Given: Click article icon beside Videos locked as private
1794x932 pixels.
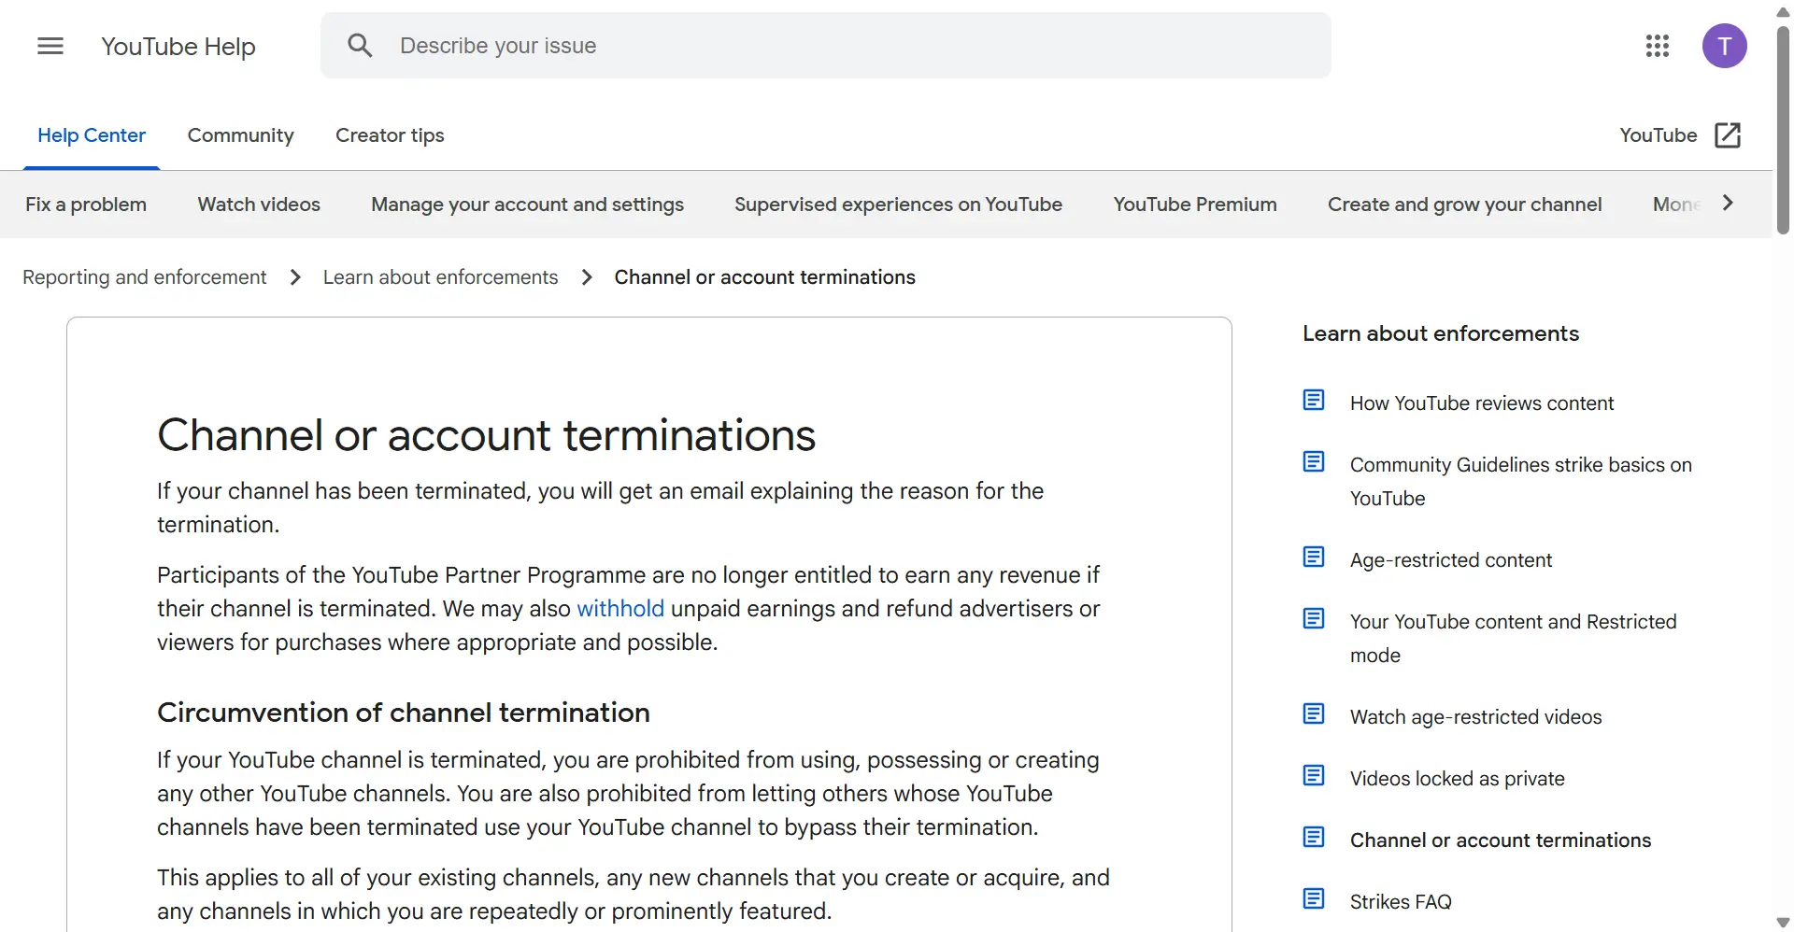Looking at the screenshot, I should [x=1314, y=776].
